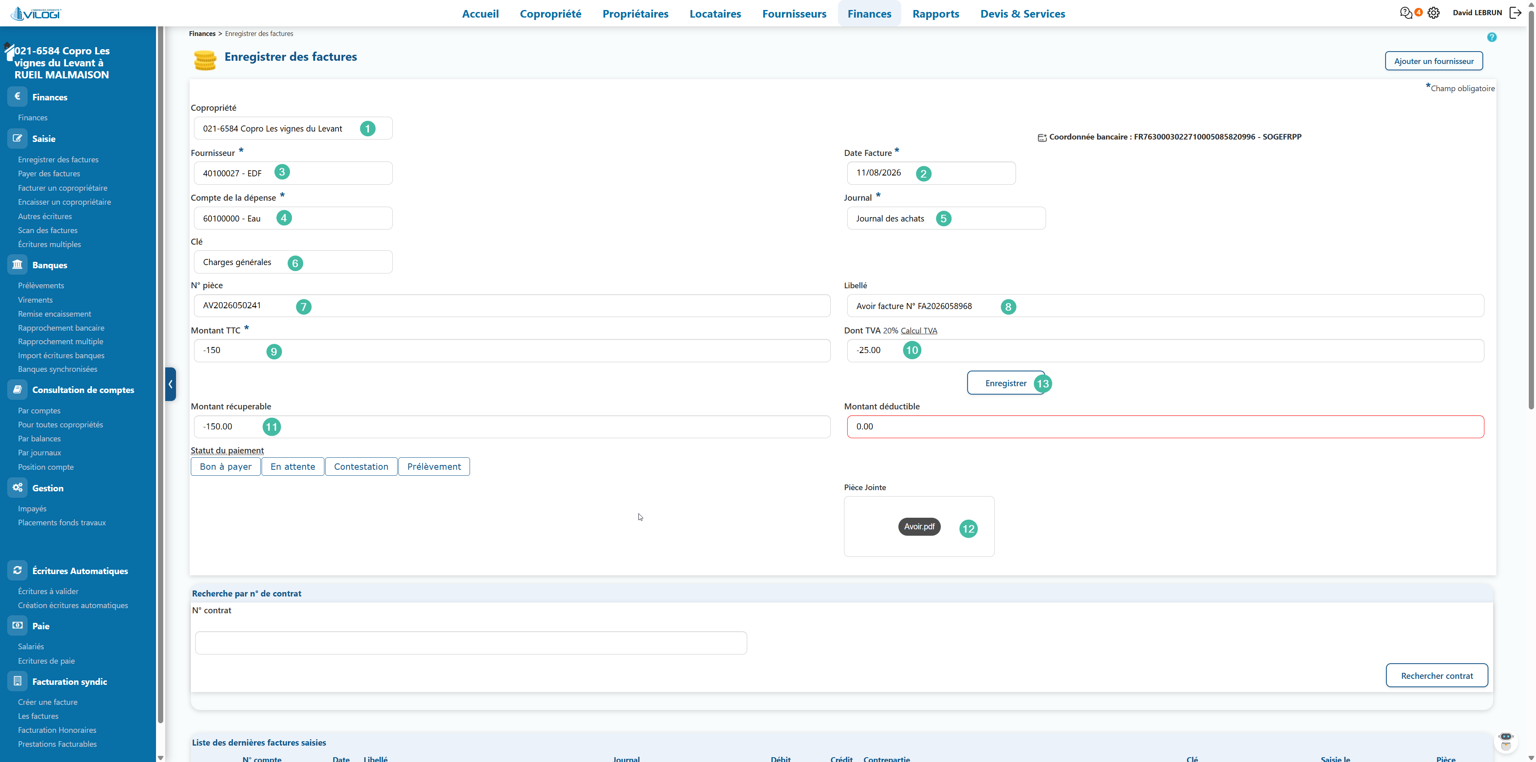This screenshot has height=762, width=1536.
Task: Click the Calcul TVA link
Action: click(x=918, y=331)
